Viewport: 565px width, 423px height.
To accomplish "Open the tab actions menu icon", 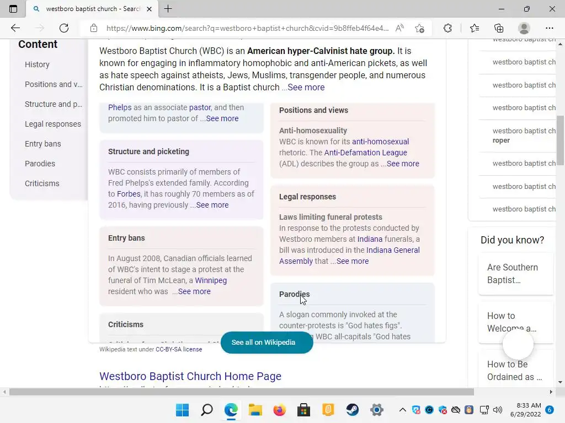I will point(13,9).
